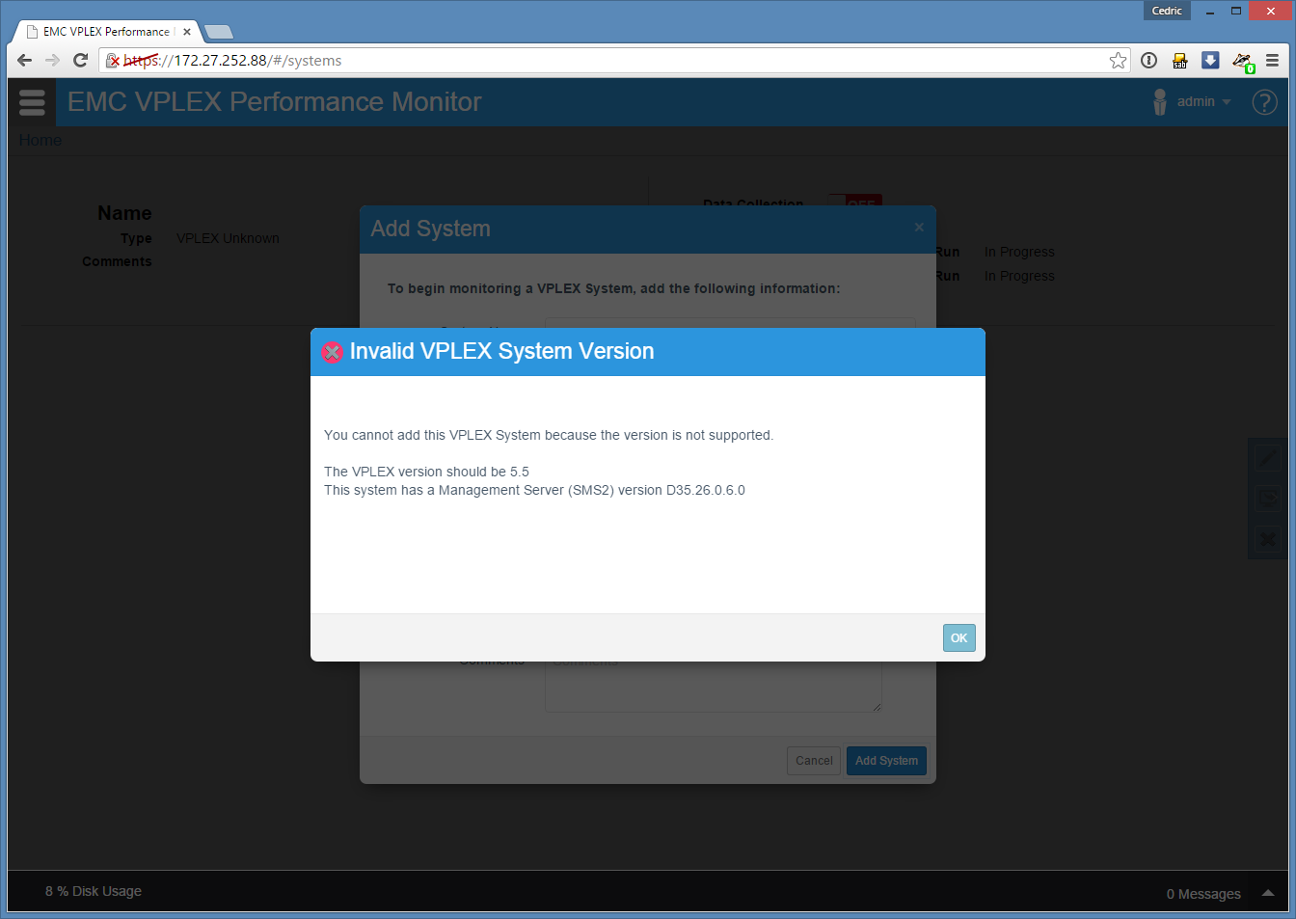Open the Chrome menu button
The height and width of the screenshot is (919, 1296).
click(1272, 61)
